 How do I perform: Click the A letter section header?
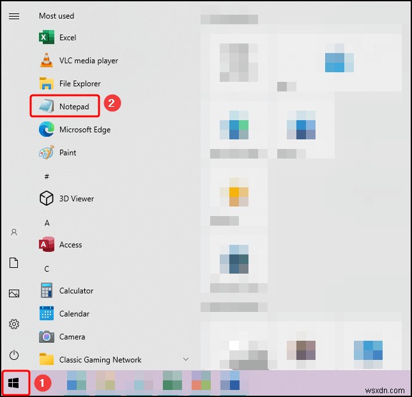(x=47, y=223)
